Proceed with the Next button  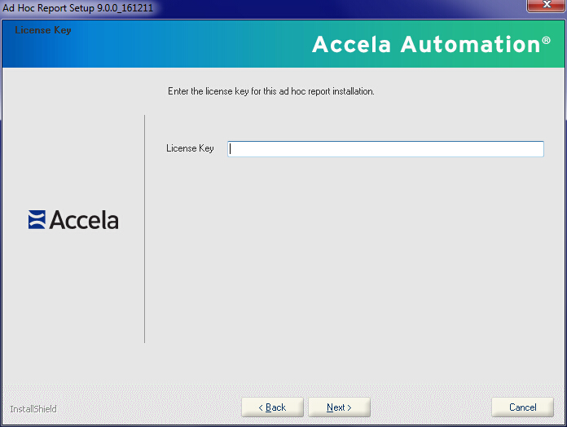339,407
